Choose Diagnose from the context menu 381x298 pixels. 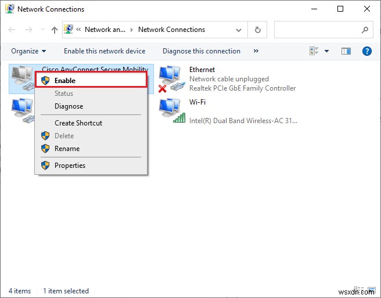[91, 106]
